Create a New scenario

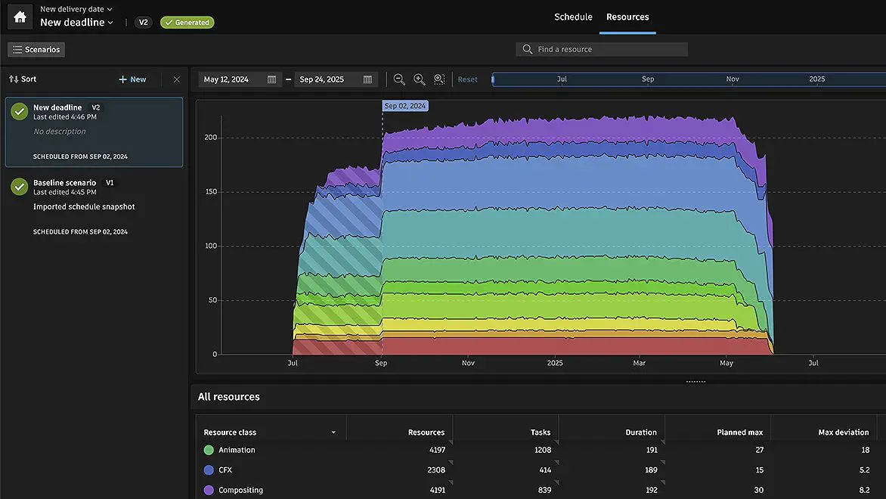coord(132,79)
